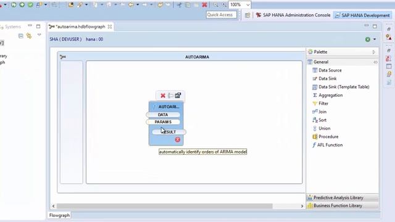
Task: Click the PARAMS input anchor of the node
Action: click(163, 122)
